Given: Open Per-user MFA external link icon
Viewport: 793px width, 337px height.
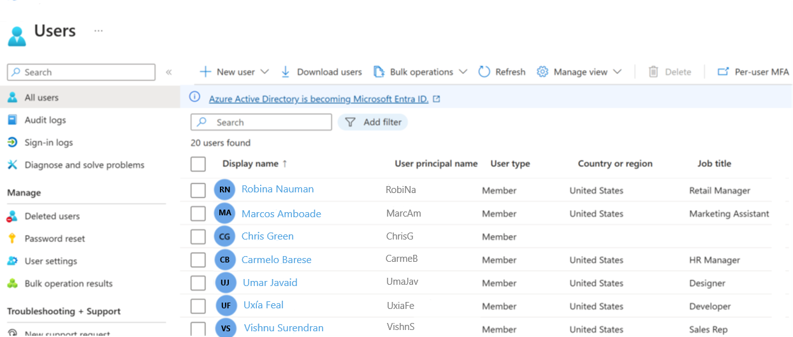Looking at the screenshot, I should 723,72.
